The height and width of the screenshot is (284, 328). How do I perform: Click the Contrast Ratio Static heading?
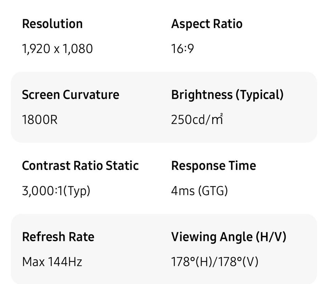click(x=80, y=166)
